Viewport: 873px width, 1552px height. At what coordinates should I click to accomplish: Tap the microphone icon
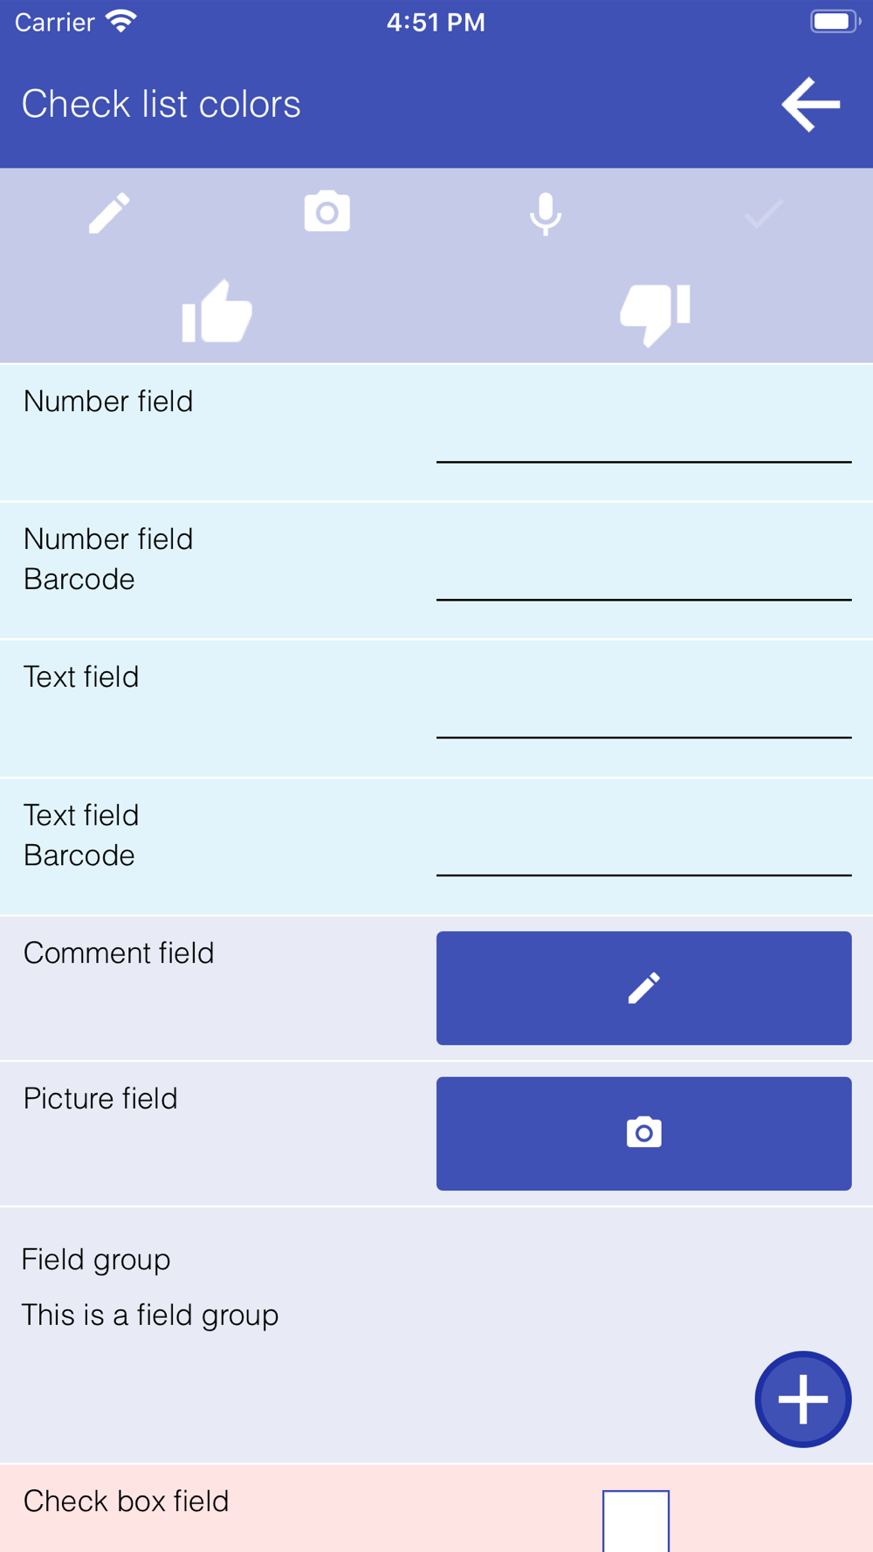click(x=546, y=214)
